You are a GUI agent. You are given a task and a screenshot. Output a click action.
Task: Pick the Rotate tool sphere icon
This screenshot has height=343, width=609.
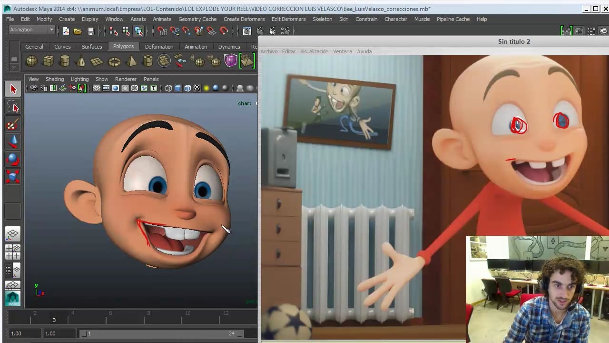point(13,159)
